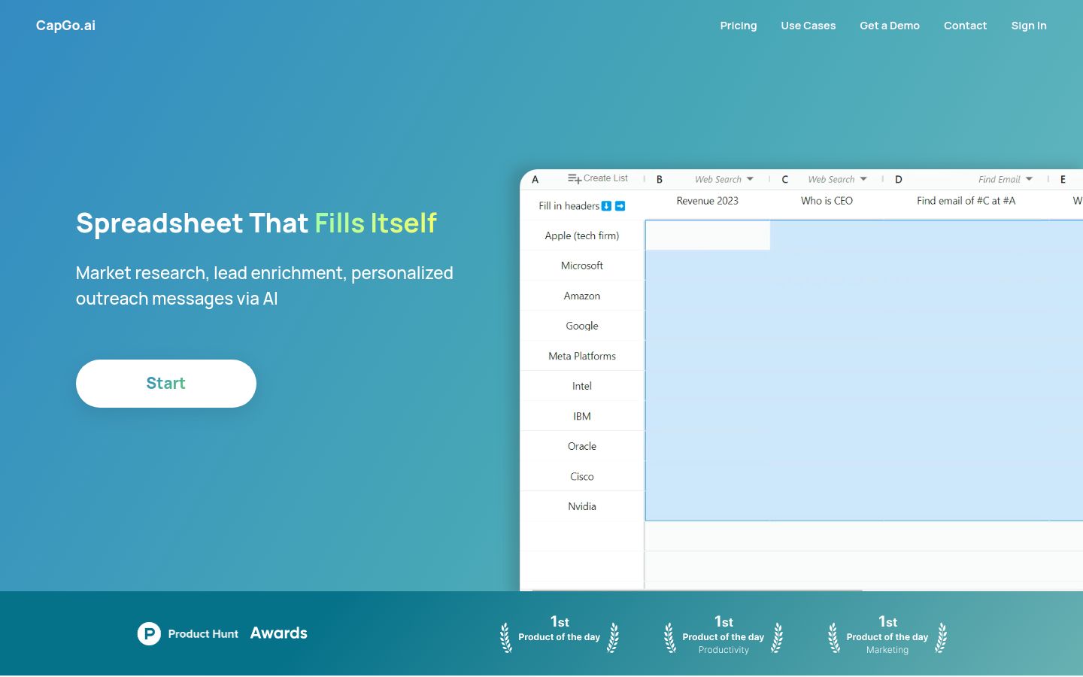Select the Google cell
Viewport: 1083px width, 677px height.
(582, 326)
